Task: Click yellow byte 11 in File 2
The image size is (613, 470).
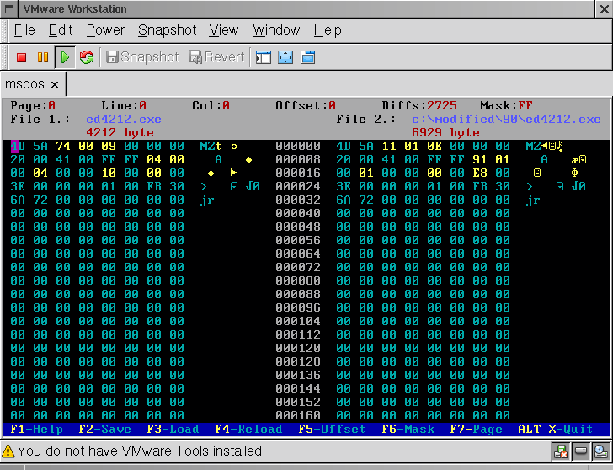Action: click(x=389, y=147)
